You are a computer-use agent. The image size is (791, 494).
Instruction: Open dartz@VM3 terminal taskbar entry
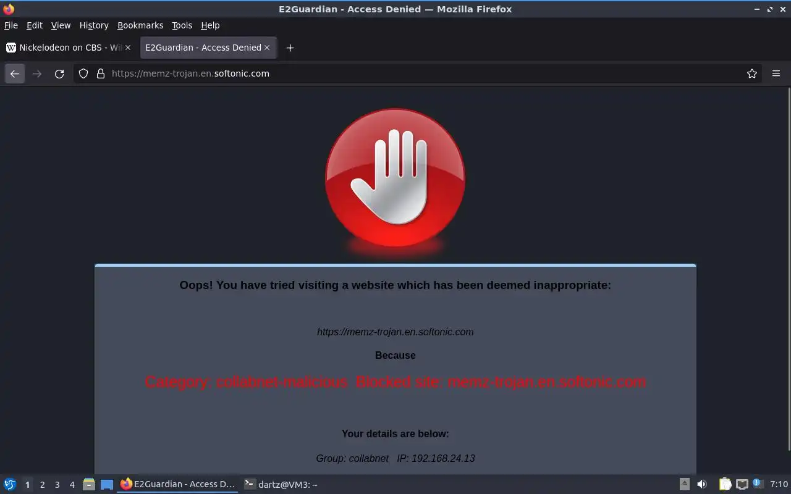click(x=281, y=484)
